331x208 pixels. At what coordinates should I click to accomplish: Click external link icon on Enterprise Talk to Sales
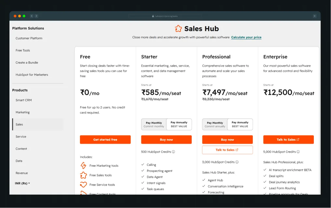point(298,139)
